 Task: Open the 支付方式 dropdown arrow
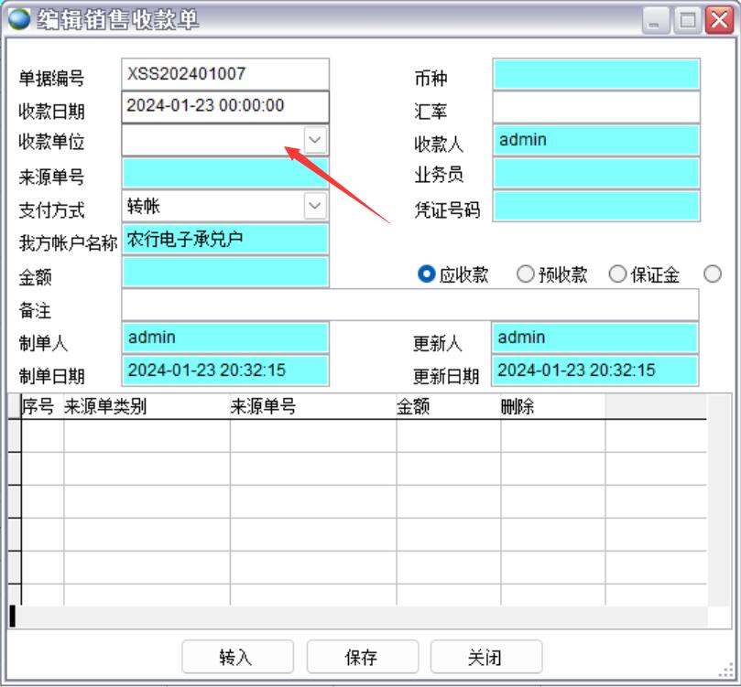[315, 206]
